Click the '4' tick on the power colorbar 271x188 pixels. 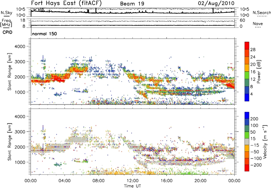point(251,94)
